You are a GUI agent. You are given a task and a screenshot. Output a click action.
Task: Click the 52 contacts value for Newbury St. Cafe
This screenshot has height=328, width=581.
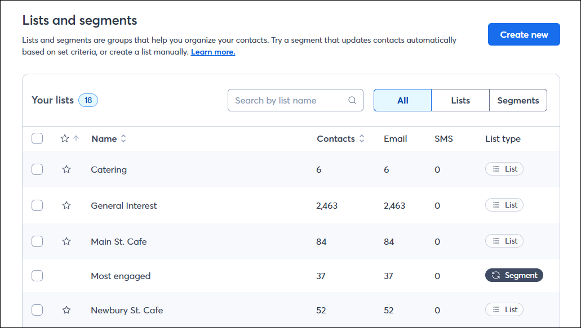tap(321, 310)
